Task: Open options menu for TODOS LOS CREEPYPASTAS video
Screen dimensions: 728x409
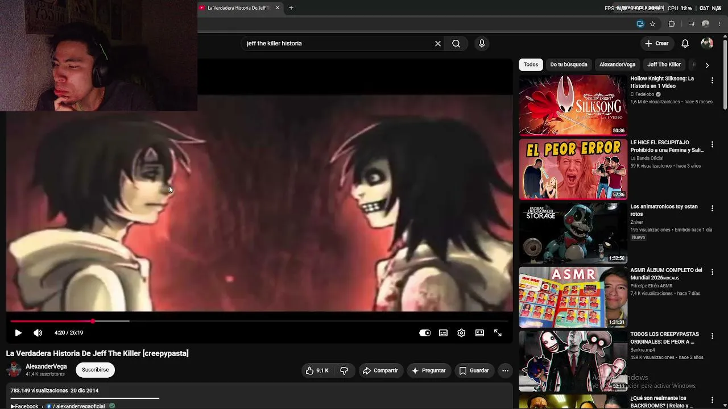Action: 712,336
